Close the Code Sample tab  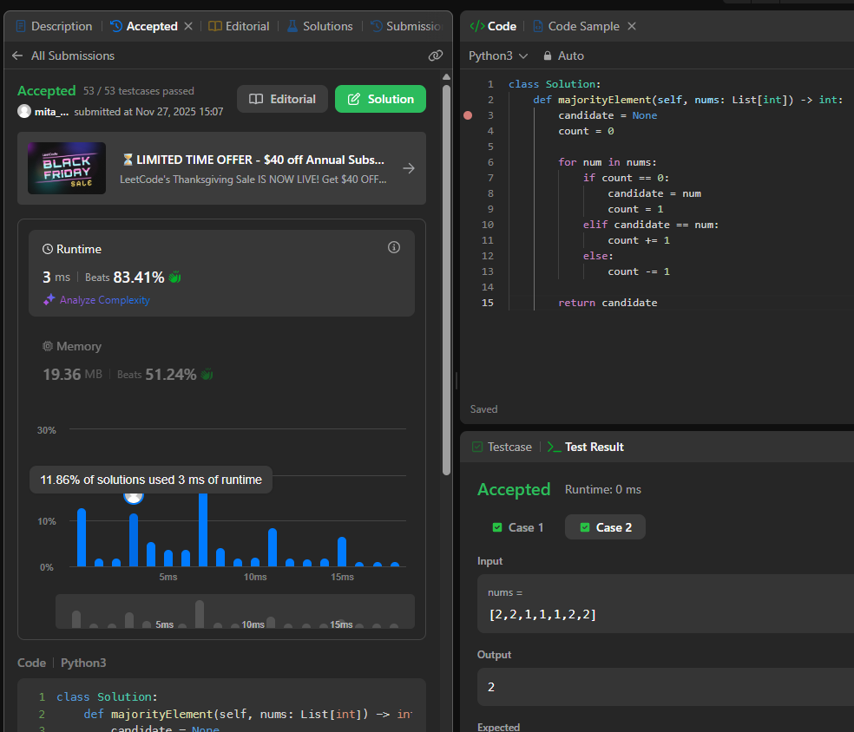pyautogui.click(x=632, y=26)
